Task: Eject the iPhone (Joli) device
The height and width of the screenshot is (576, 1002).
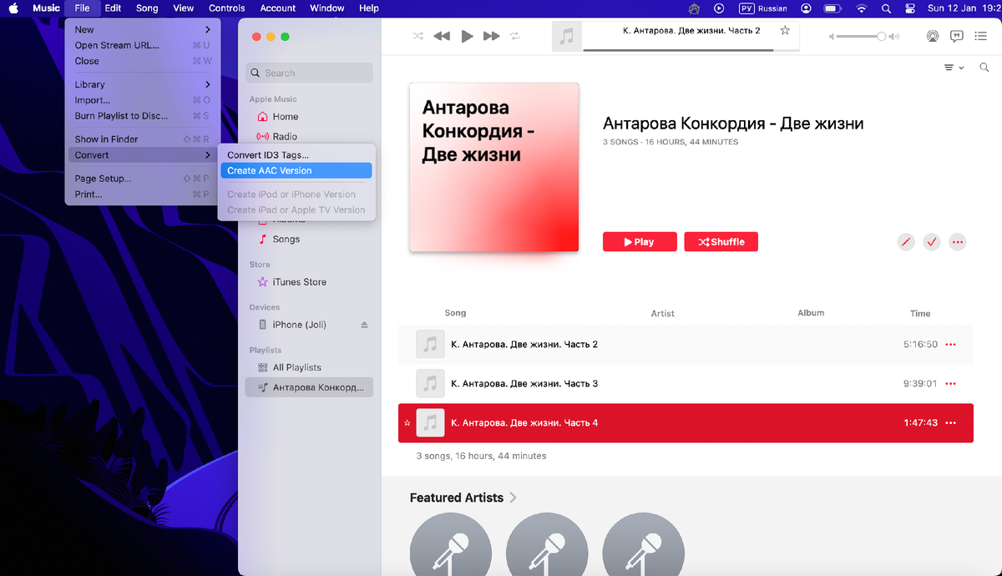Action: pyautogui.click(x=364, y=325)
